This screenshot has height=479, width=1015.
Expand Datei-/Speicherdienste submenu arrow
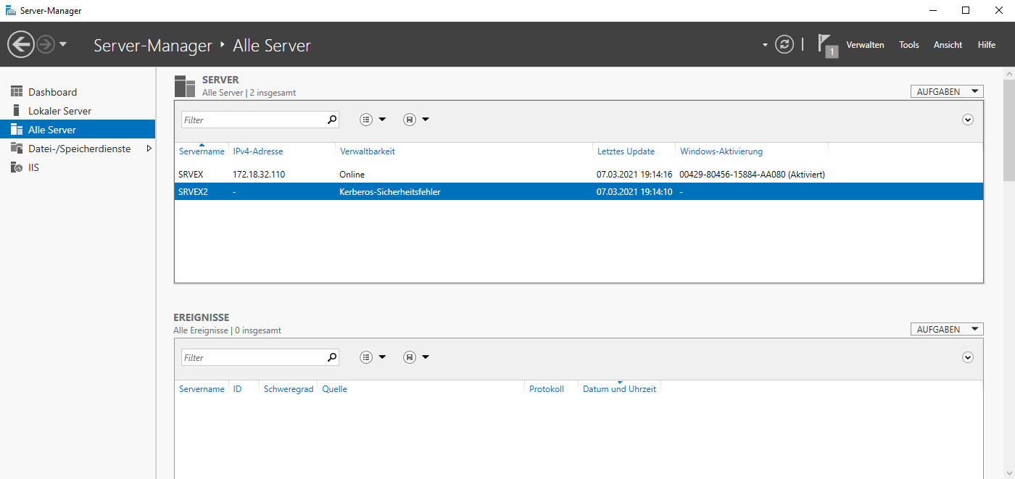click(x=149, y=149)
